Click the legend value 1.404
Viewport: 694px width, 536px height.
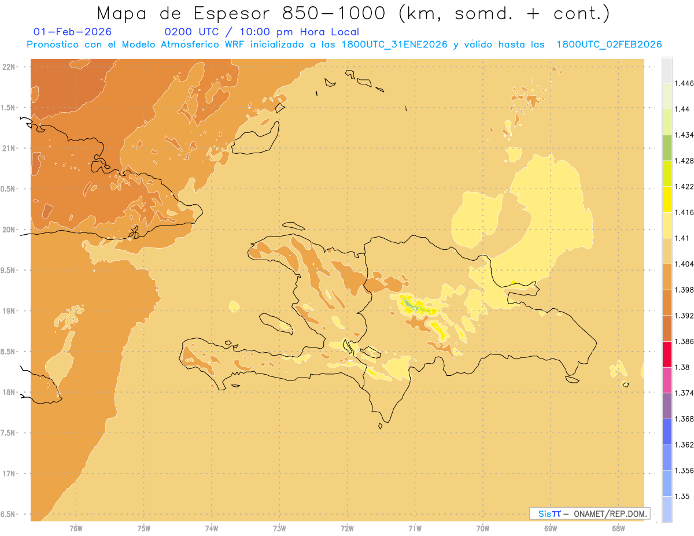pos(684,264)
